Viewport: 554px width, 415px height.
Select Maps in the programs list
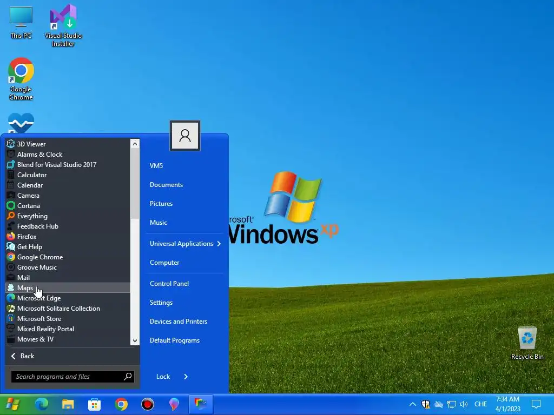[68, 287]
